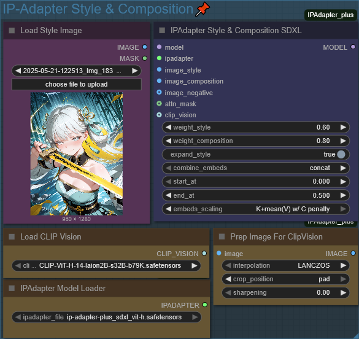359x339 pixels.
Task: Click the clip_vision input socket
Action: point(159,115)
